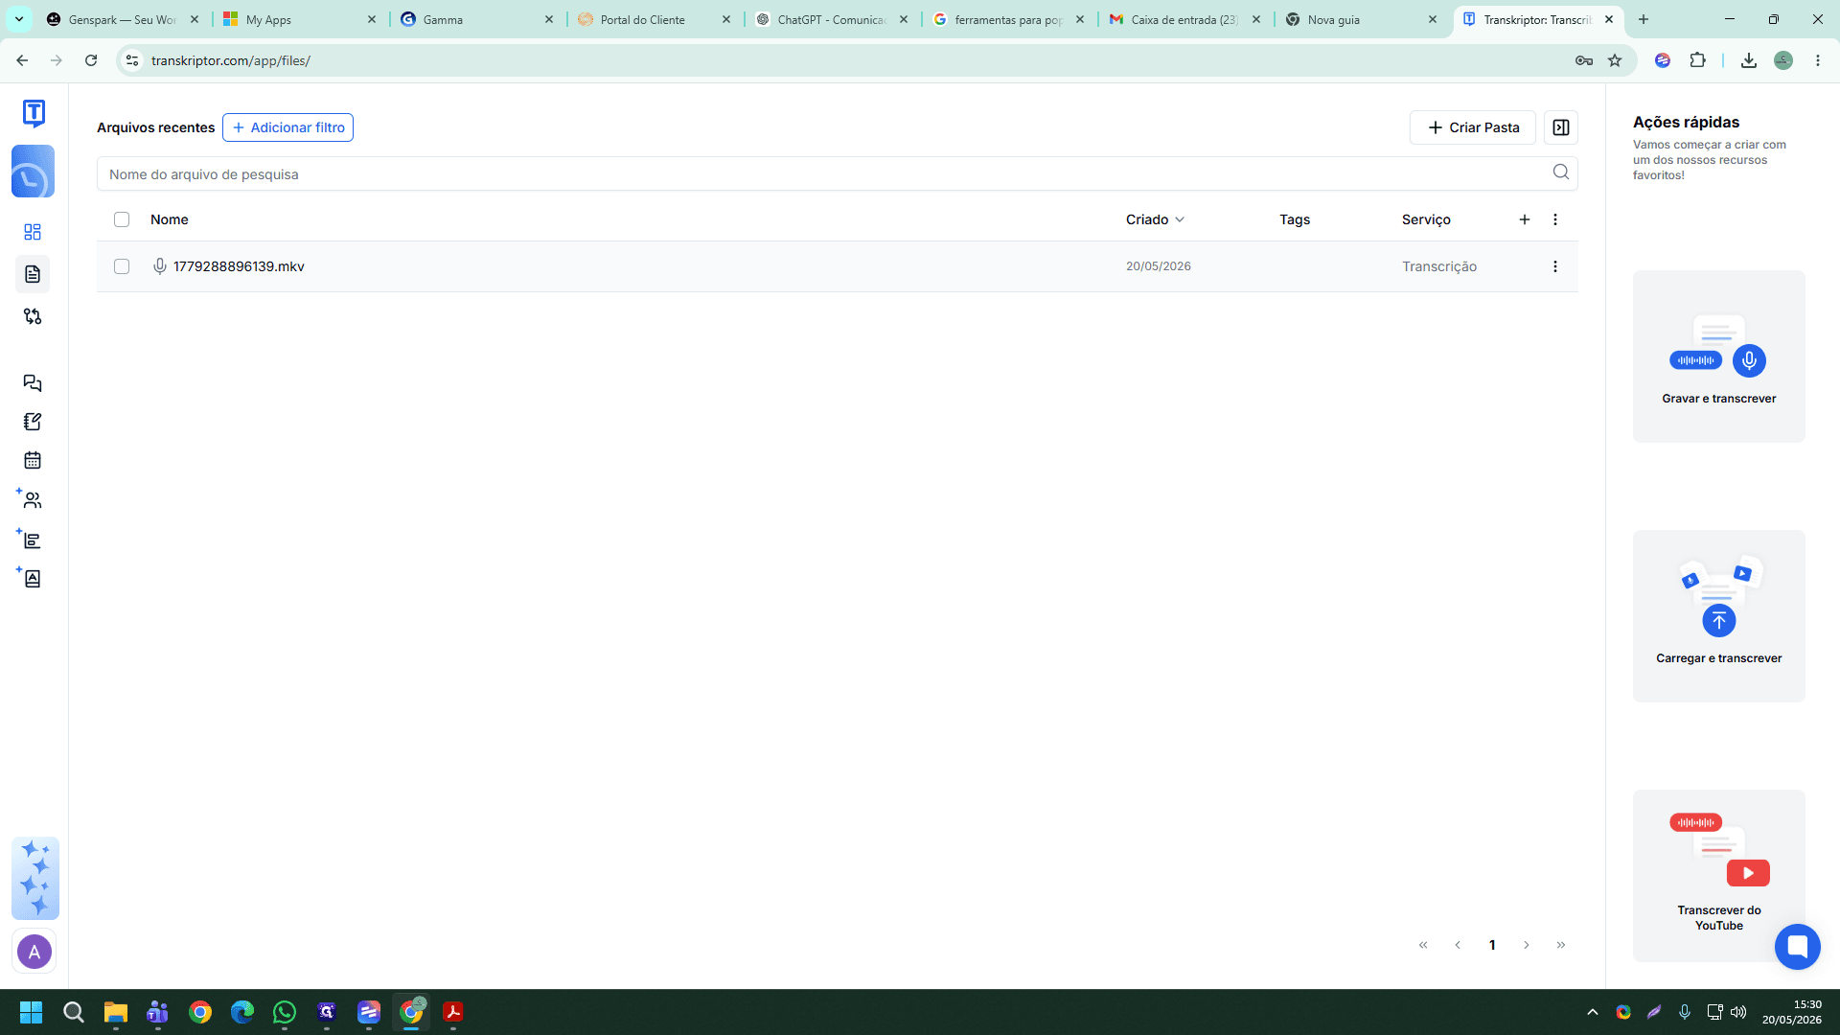Switch to the Portal do Cliente tab
1840x1035 pixels.
(x=654, y=19)
